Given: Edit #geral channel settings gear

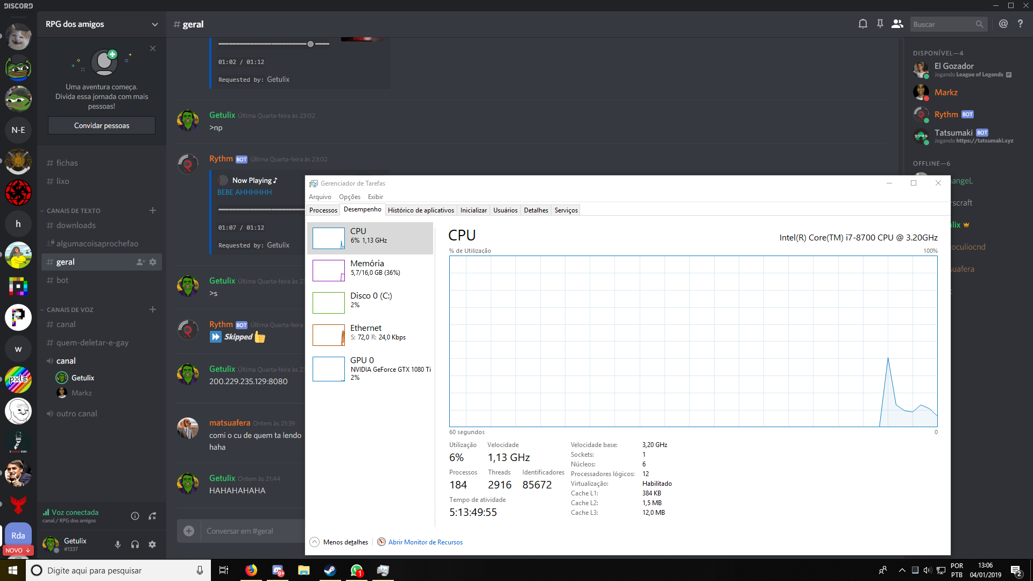Looking at the screenshot, I should (153, 262).
